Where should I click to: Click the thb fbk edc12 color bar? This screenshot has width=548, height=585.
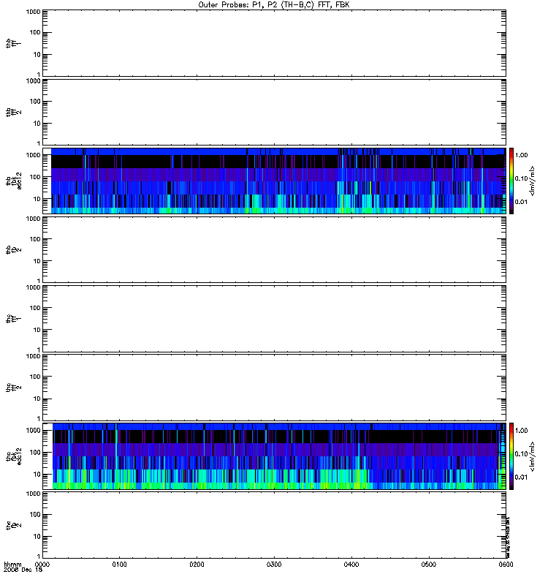[511, 181]
